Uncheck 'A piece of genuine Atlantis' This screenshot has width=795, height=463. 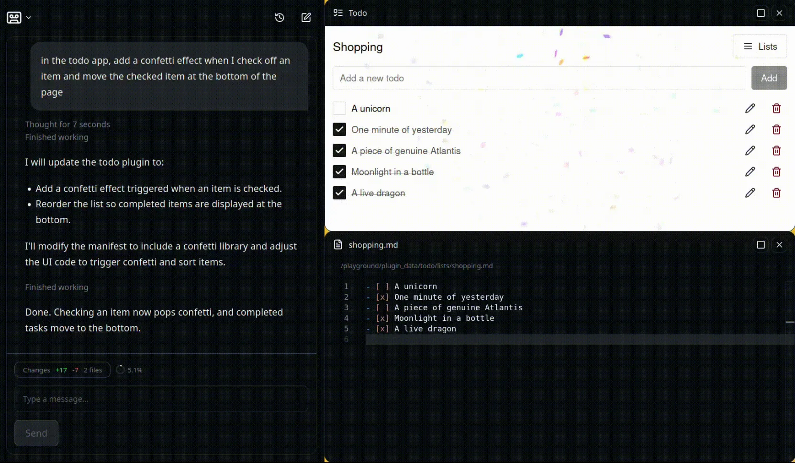(339, 151)
